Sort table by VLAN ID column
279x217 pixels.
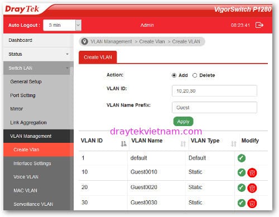tap(123, 143)
